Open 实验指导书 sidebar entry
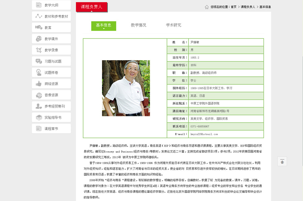This screenshot has width=303, height=201. (x=52, y=118)
